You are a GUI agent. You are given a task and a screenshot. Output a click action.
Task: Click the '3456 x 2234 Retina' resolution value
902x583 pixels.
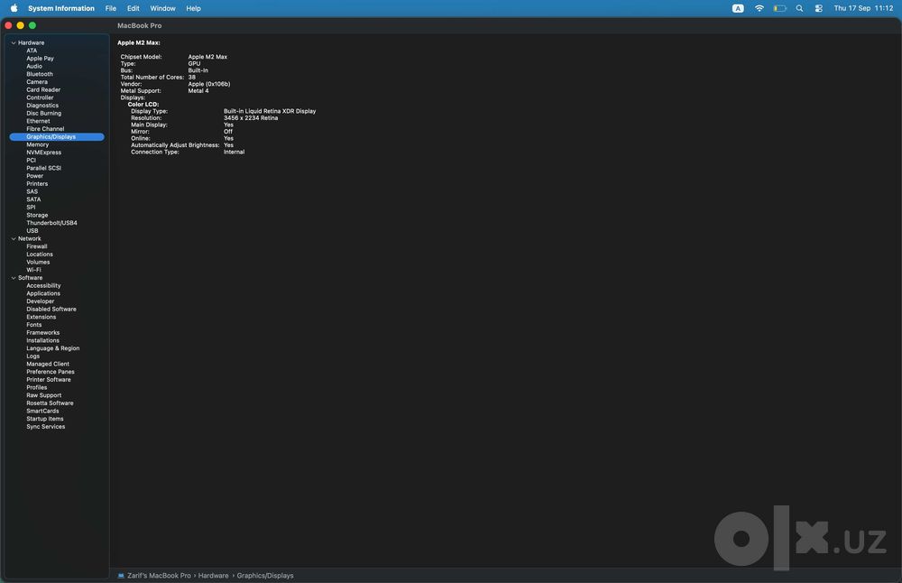pyautogui.click(x=251, y=118)
